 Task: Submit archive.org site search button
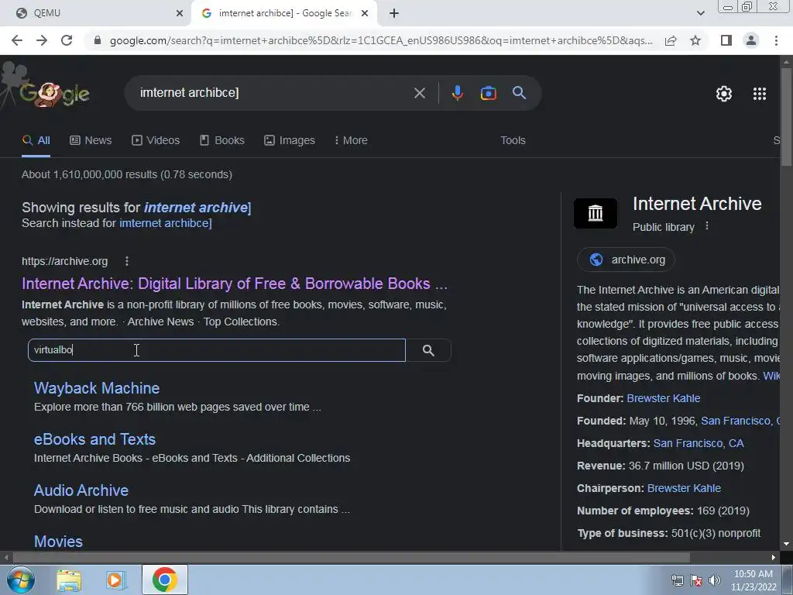pos(428,350)
